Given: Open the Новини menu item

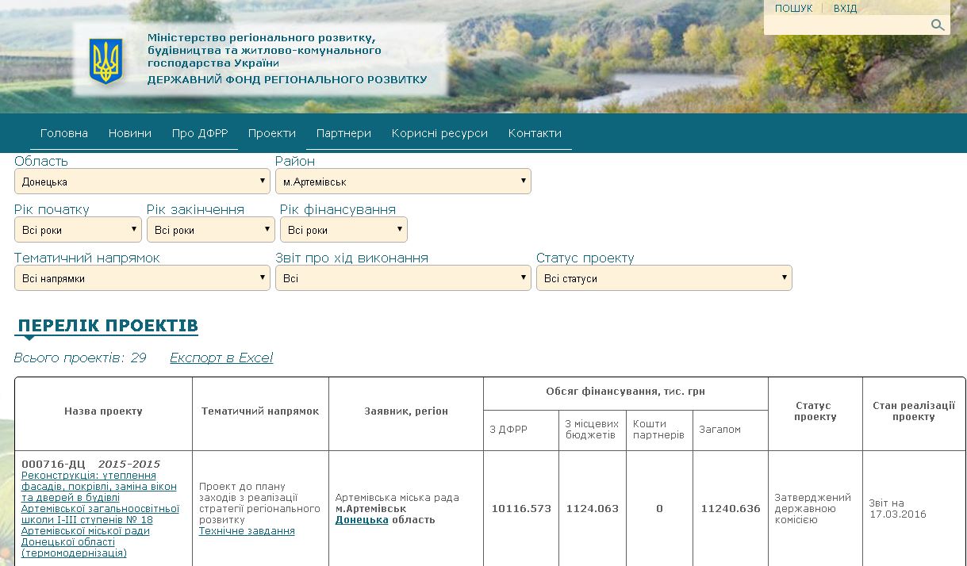Looking at the screenshot, I should [x=130, y=133].
